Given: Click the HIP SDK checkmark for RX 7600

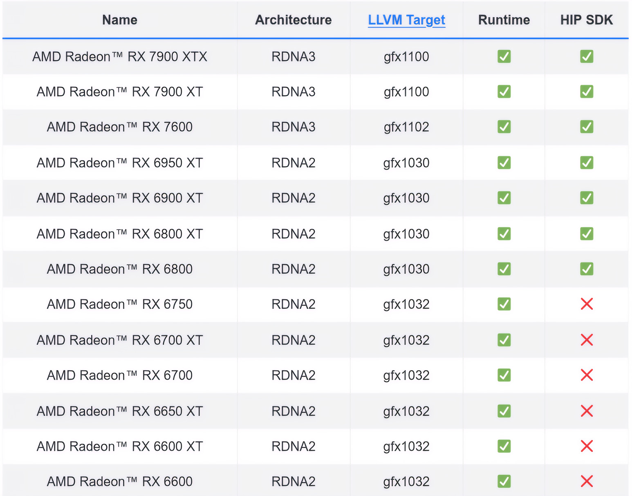Looking at the screenshot, I should 587,127.
